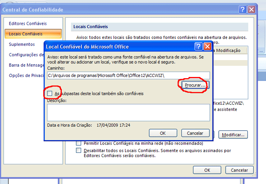Click the creation date '17/04/2009 17:24'

(113, 125)
